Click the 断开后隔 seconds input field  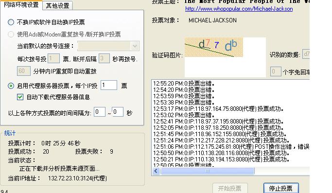click(x=104, y=58)
